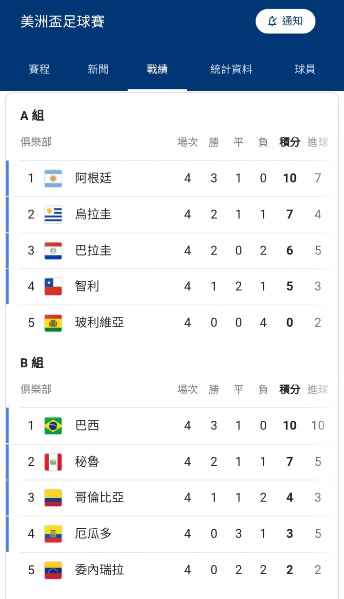Click the Chile flag icon
This screenshot has height=599, width=344.
53,287
